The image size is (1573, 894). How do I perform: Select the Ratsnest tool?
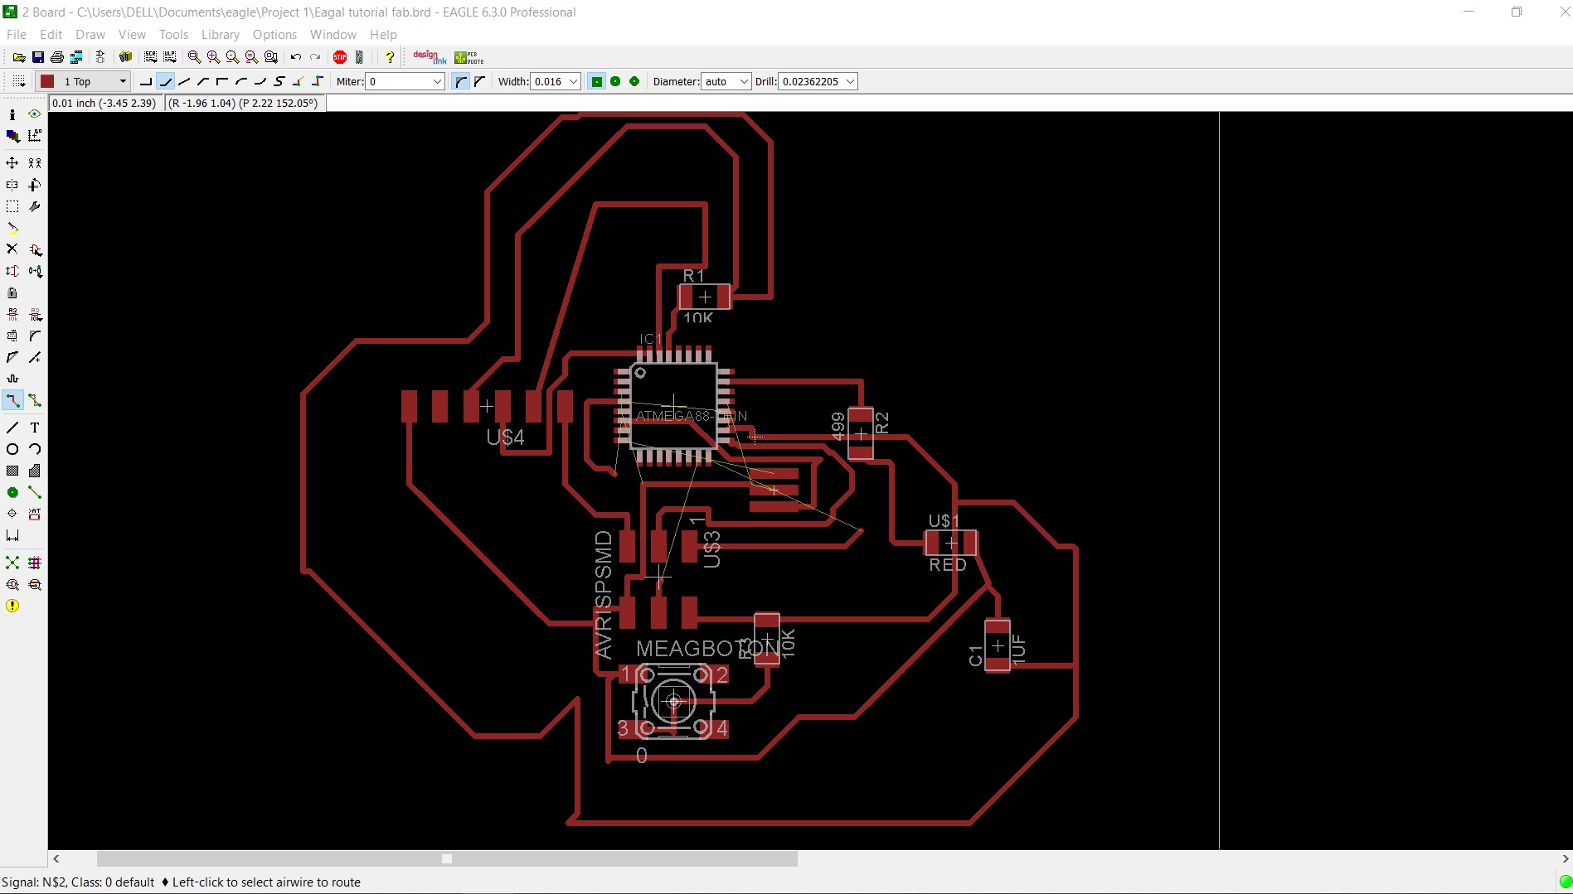pyautogui.click(x=12, y=563)
